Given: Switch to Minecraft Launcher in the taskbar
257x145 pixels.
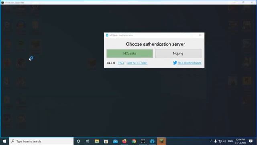Looking at the screenshot, I should tap(161, 141).
